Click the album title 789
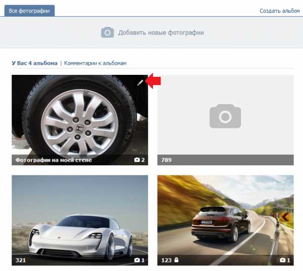The image size is (303, 271). [166, 160]
